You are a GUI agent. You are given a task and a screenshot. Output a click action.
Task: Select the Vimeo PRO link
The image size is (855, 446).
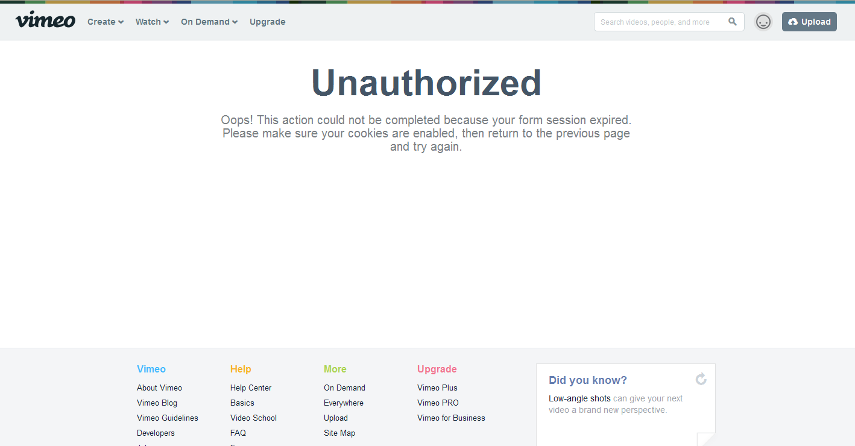click(x=438, y=403)
